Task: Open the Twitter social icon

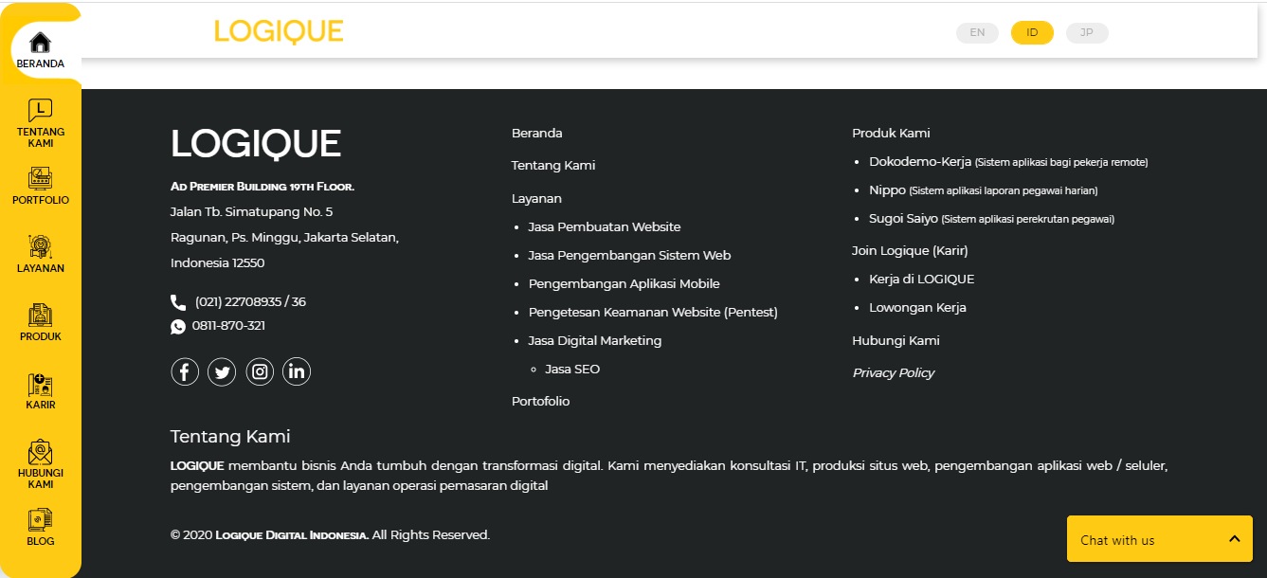Action: [x=222, y=371]
